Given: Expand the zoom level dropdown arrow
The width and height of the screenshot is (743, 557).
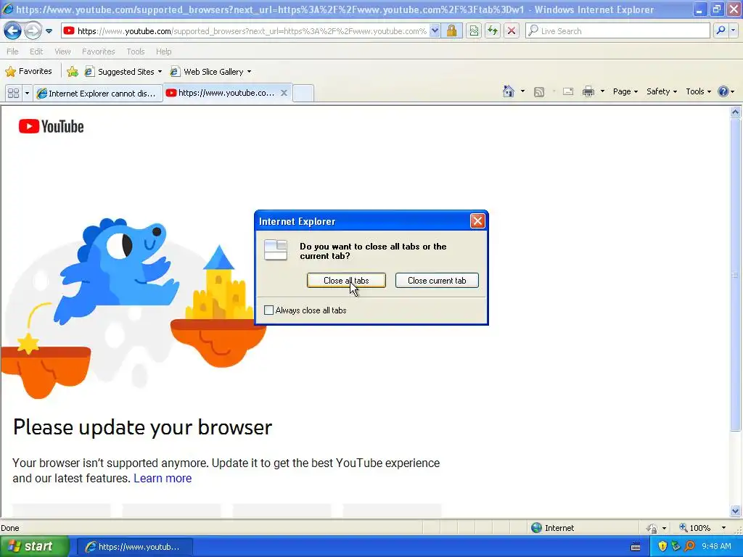Looking at the screenshot, I should [723, 528].
